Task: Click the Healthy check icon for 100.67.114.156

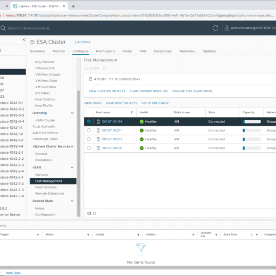Action: pos(142,122)
